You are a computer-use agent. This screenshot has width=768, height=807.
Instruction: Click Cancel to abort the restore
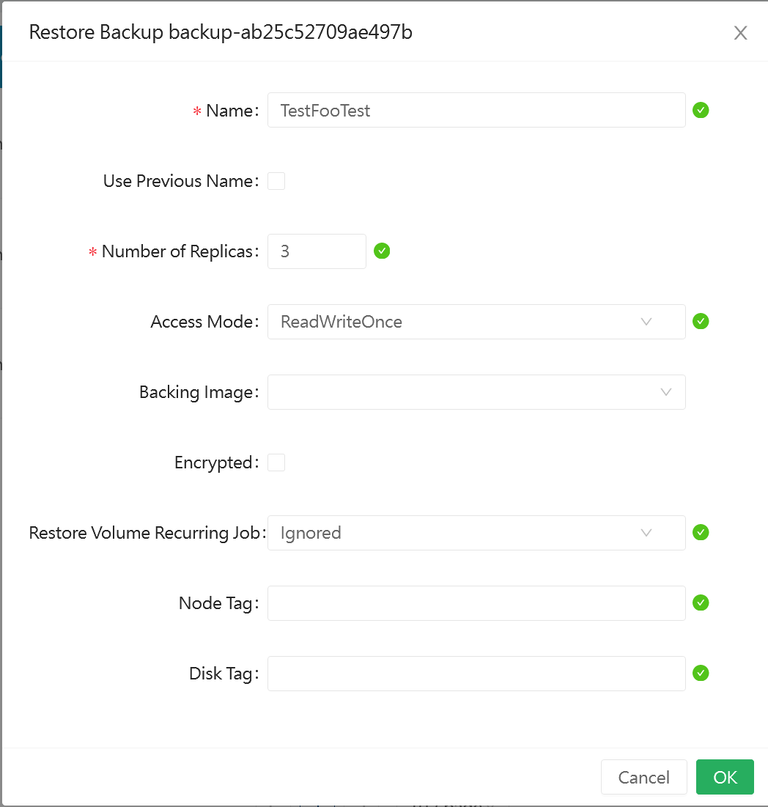pyautogui.click(x=643, y=777)
